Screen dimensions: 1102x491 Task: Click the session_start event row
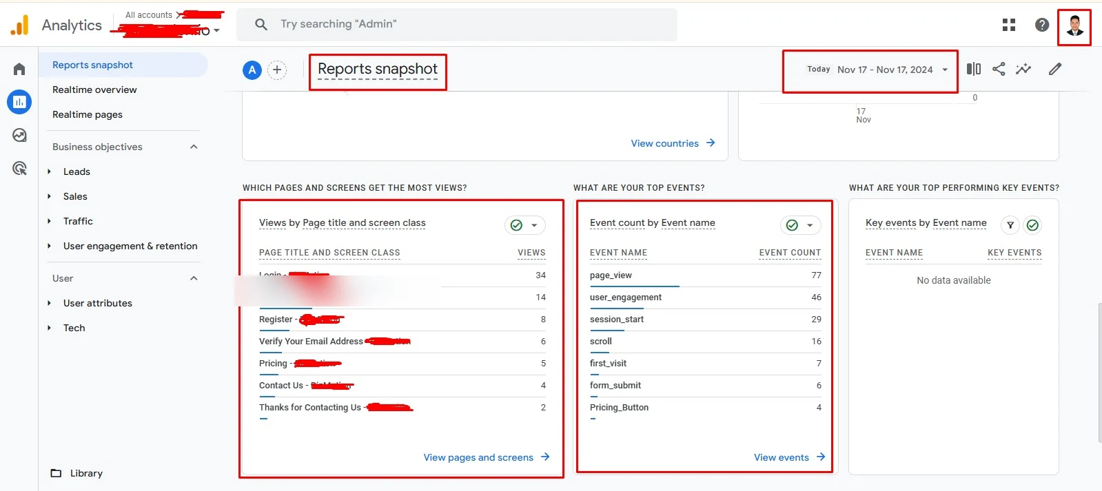coord(706,320)
